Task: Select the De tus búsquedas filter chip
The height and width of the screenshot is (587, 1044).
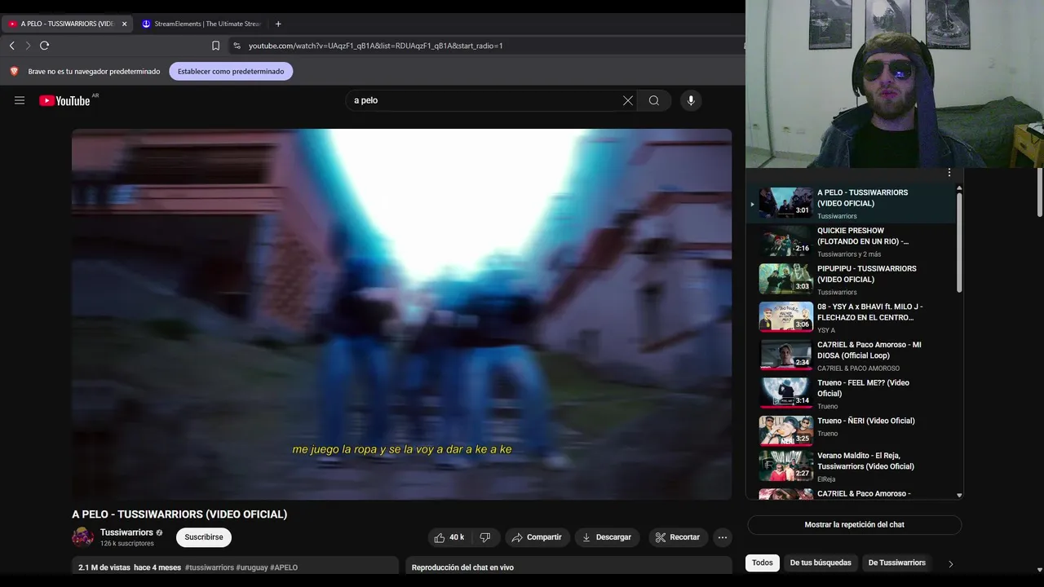Action: pos(821,563)
